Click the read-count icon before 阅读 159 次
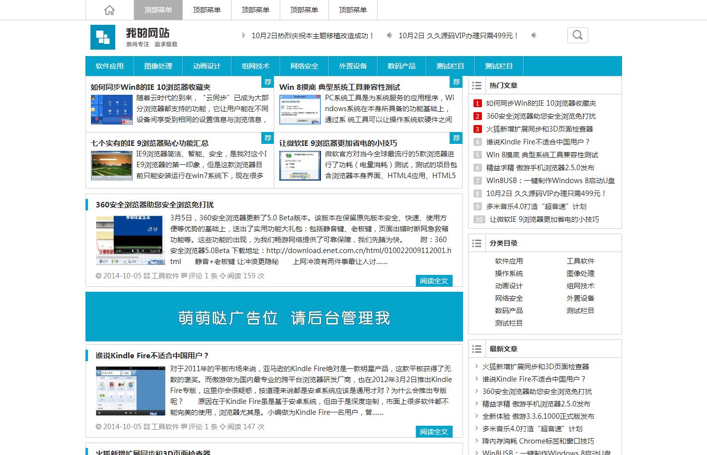The image size is (707, 455). coord(222,275)
